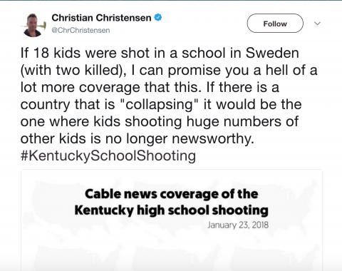Follow Christian Christensen
Viewport: 342px width, 271px height.
click(x=275, y=24)
